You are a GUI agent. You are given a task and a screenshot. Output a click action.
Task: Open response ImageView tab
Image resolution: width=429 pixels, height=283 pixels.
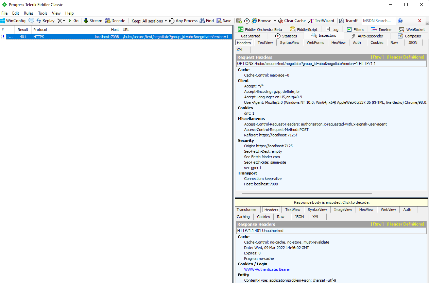pyautogui.click(x=343, y=210)
